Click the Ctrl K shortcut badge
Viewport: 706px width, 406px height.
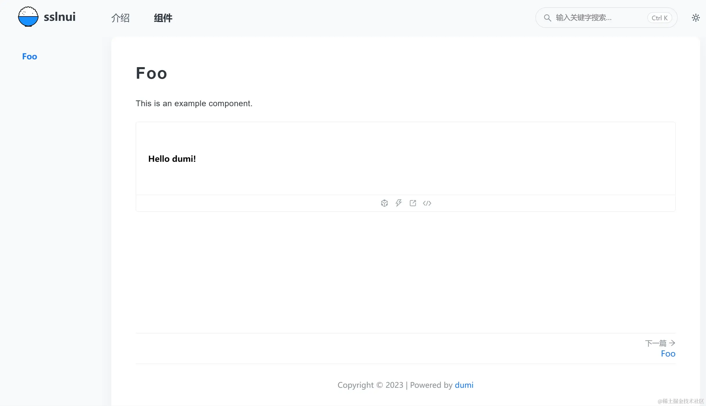pyautogui.click(x=659, y=18)
